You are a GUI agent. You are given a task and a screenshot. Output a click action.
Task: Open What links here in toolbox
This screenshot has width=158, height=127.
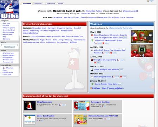tap(8, 53)
